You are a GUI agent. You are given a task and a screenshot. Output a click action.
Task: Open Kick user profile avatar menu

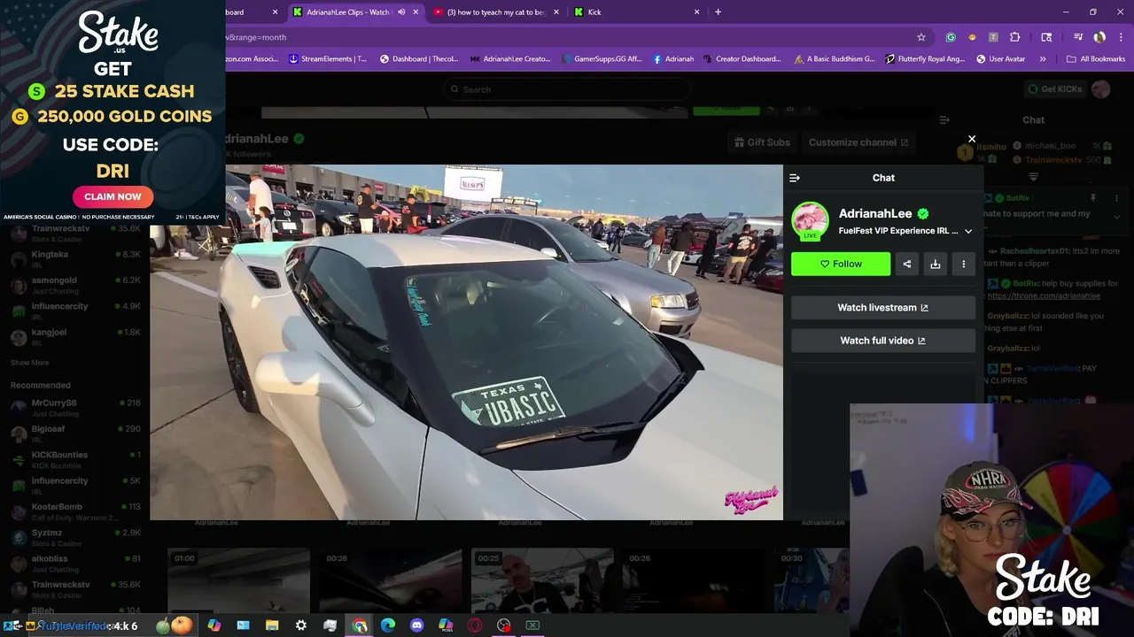(x=1101, y=89)
